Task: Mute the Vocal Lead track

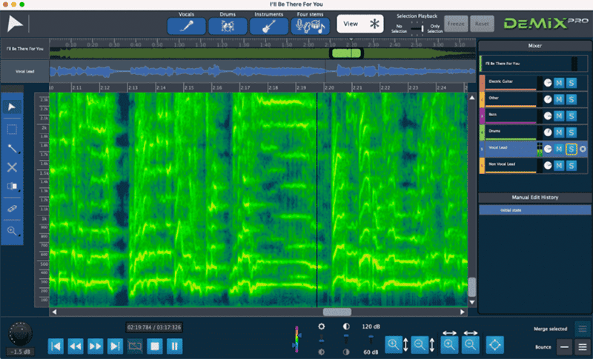Action: point(559,149)
